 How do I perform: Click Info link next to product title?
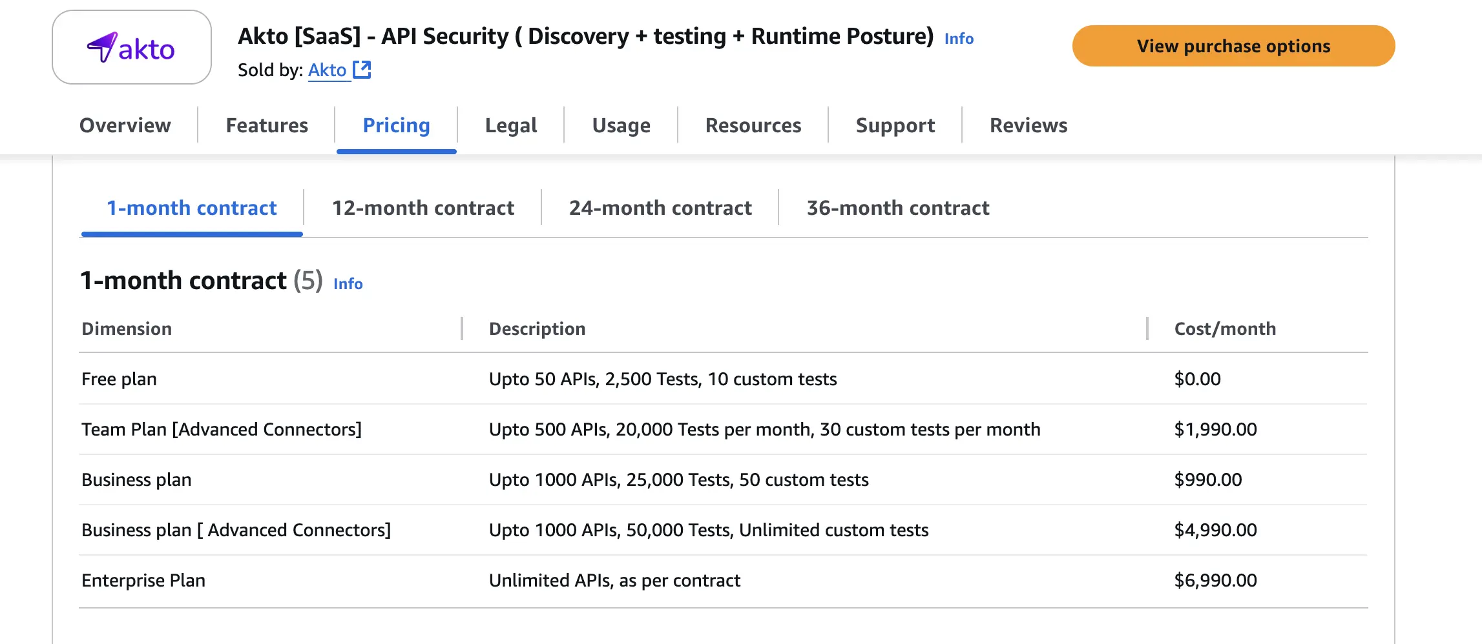pos(959,39)
